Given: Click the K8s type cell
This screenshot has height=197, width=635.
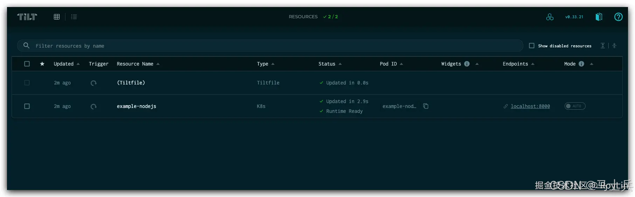Looking at the screenshot, I should (x=261, y=106).
